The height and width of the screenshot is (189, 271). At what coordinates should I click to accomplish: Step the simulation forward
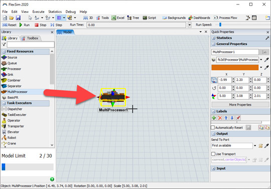coord(56,25)
